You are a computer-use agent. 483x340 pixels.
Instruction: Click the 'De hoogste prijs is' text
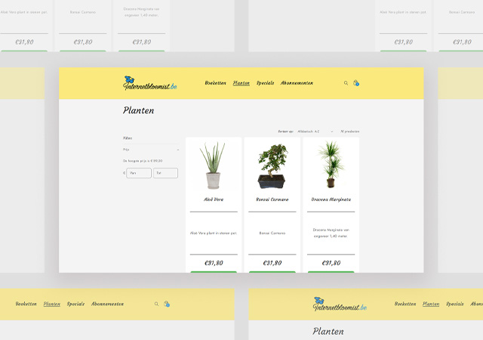pos(143,161)
